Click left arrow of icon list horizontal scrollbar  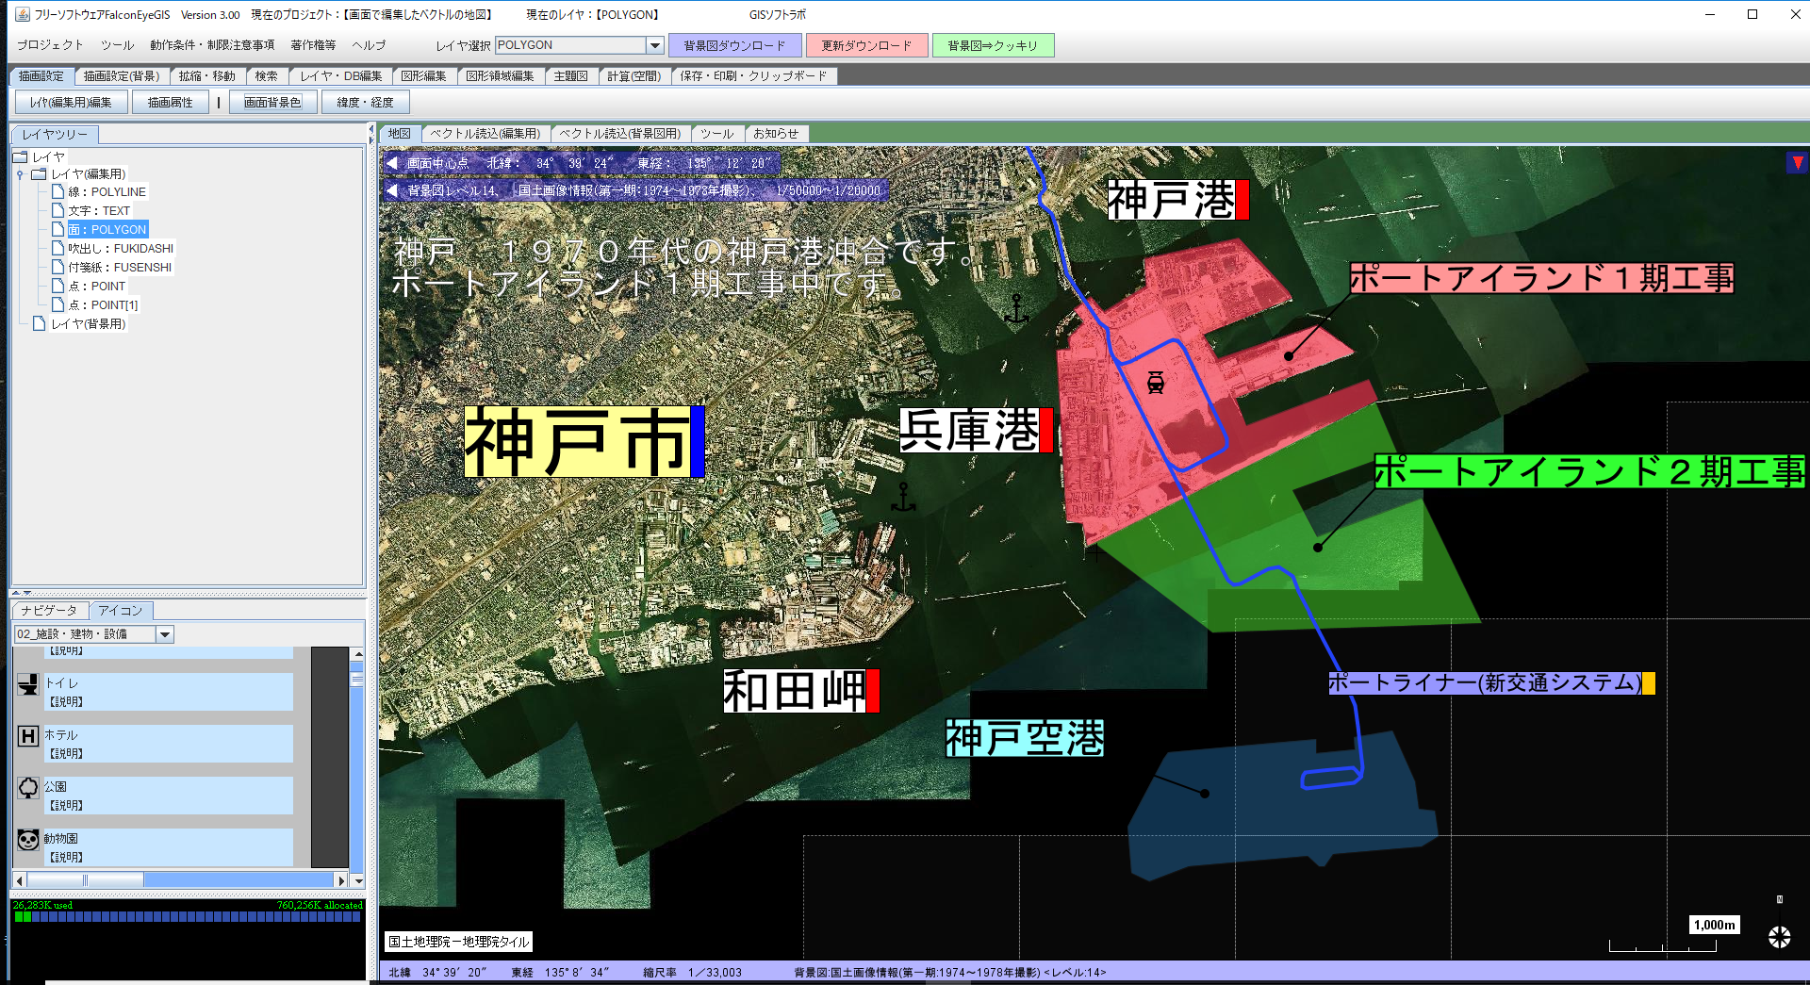(20, 880)
